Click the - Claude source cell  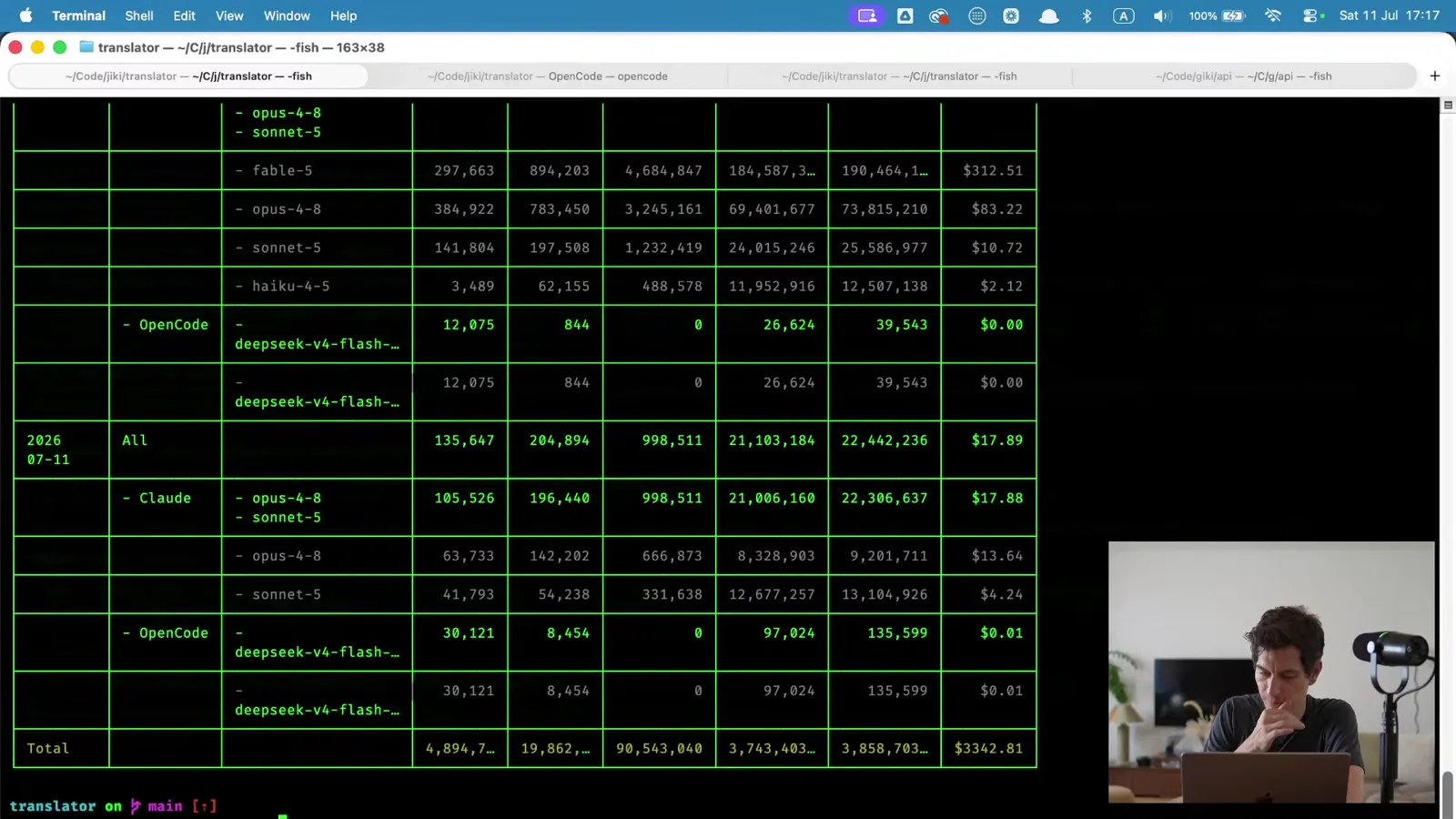[x=157, y=499]
